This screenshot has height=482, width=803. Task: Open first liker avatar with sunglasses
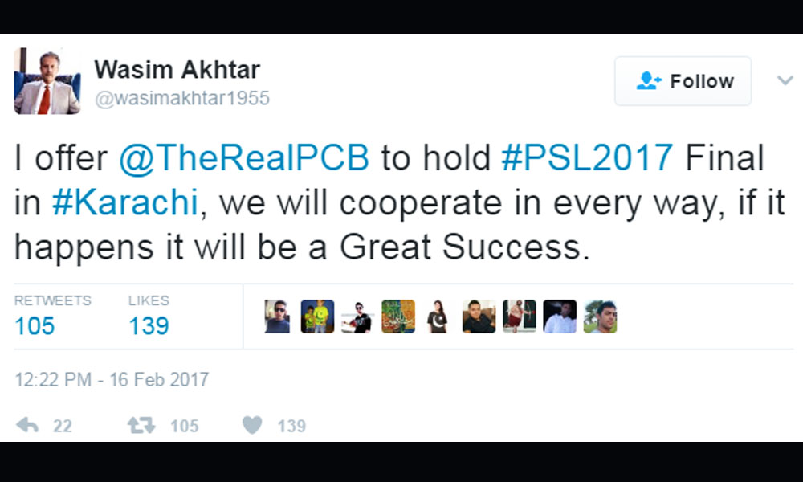[x=277, y=317]
